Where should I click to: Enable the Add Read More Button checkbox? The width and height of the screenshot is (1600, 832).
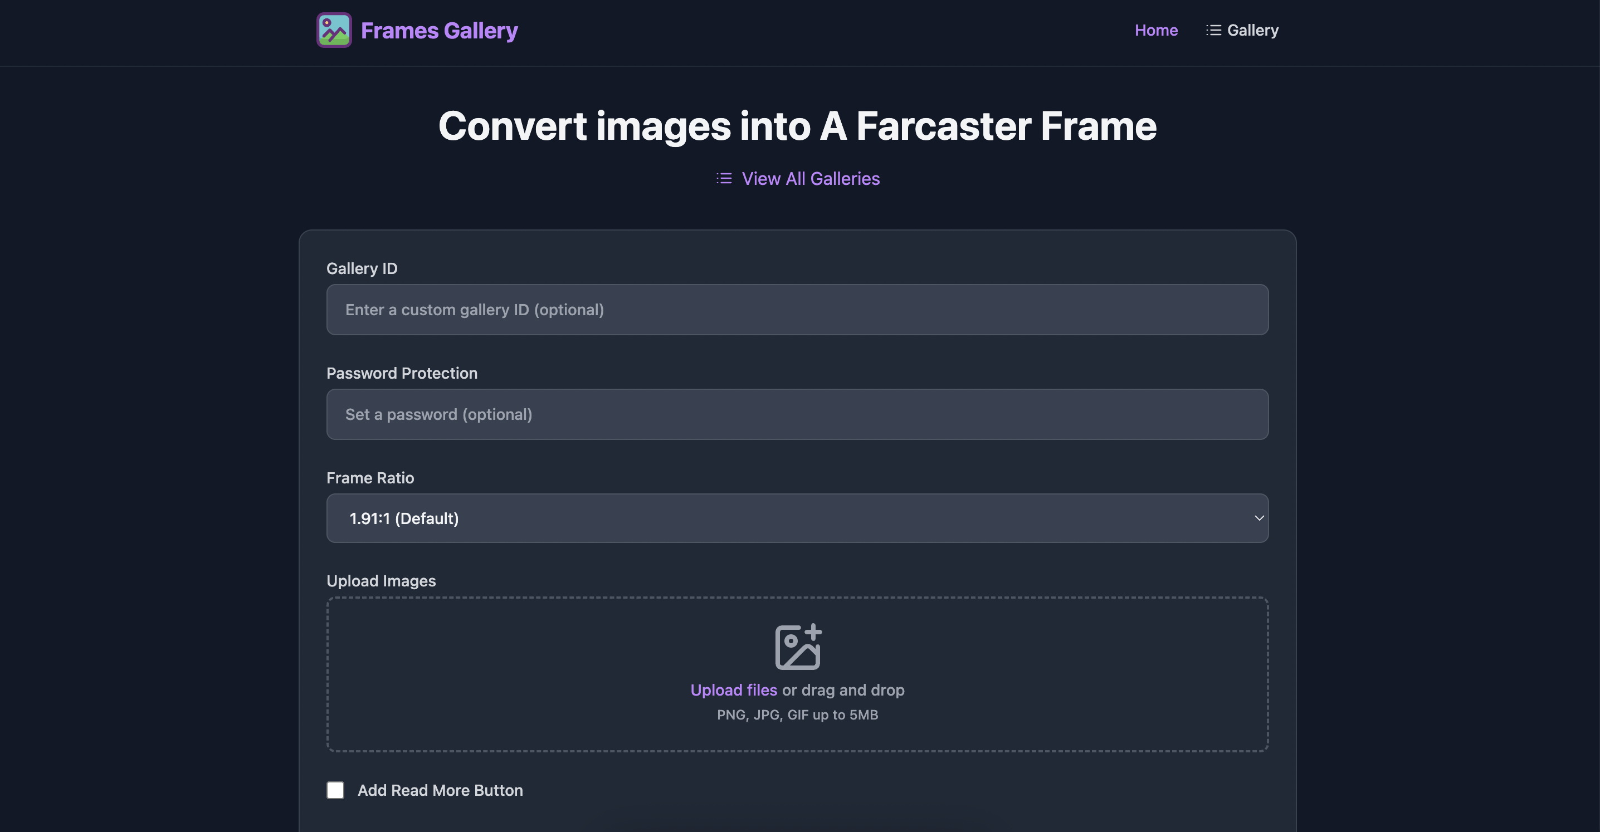(335, 790)
